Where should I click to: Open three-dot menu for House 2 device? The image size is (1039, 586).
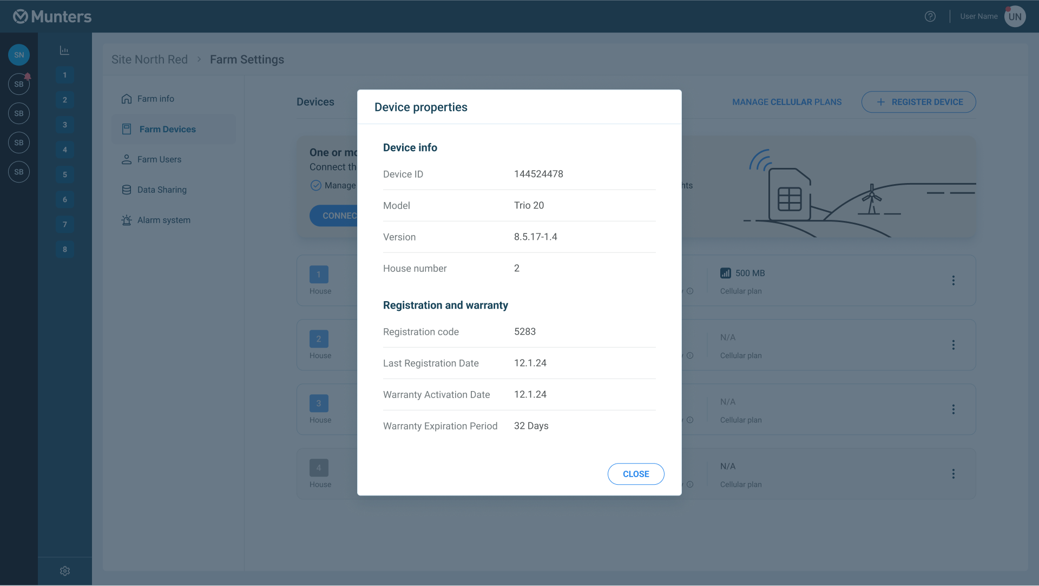click(x=953, y=345)
